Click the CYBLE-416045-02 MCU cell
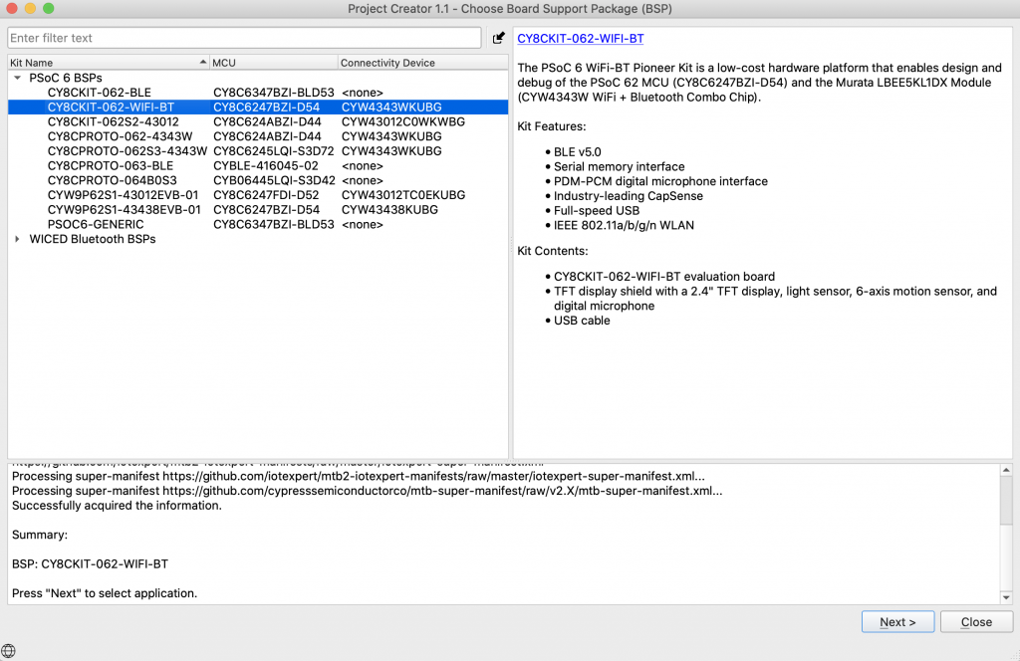 tap(265, 165)
